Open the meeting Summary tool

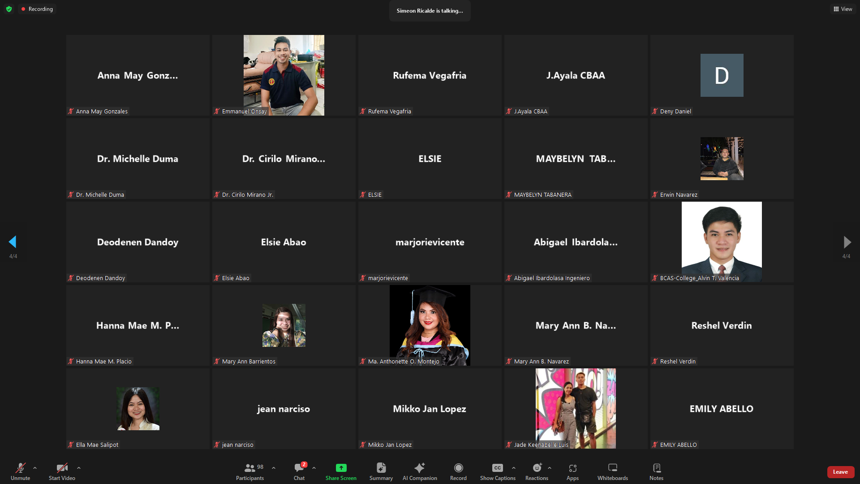tap(381, 468)
